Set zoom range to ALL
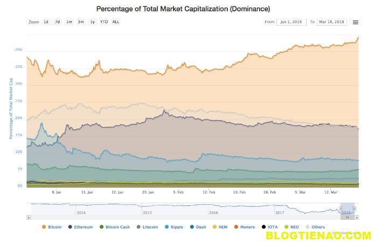The height and width of the screenshot is (242, 375). pos(116,22)
